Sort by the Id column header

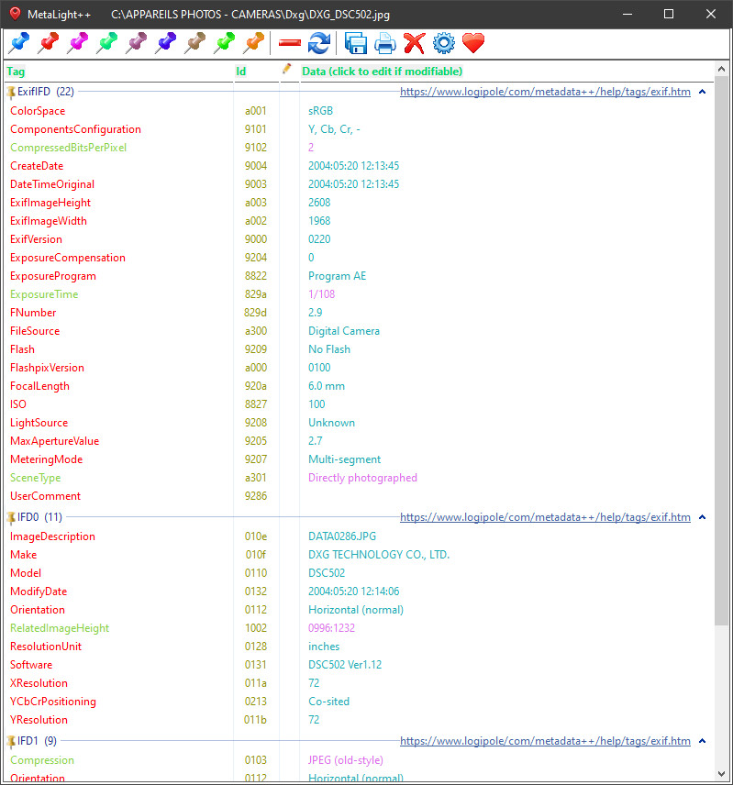(x=241, y=72)
